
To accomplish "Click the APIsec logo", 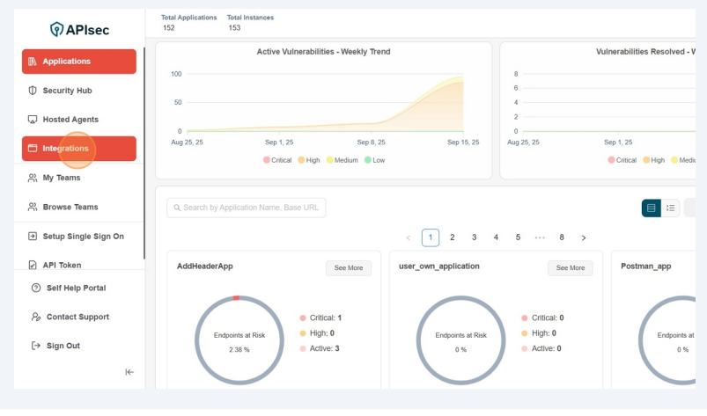I will 79,29.
